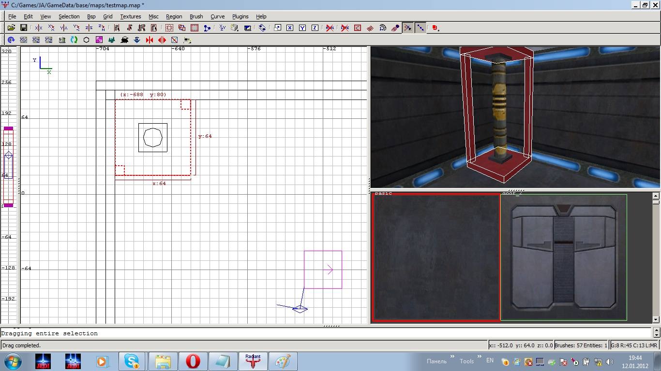This screenshot has height=371, width=661.
Task: Make selected brush hollow
Action: (x=195, y=28)
